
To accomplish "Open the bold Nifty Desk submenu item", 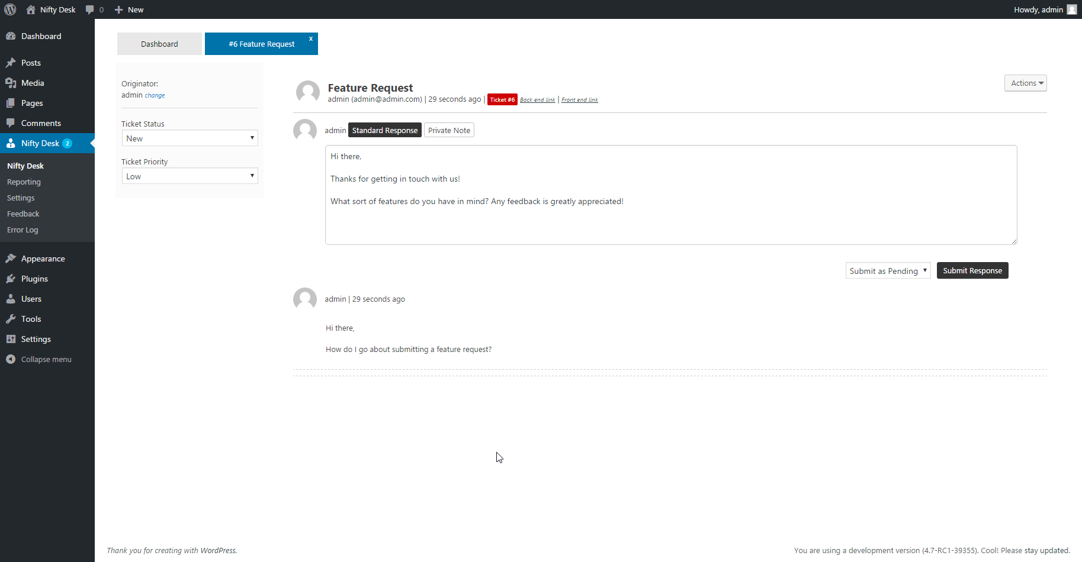I will [x=25, y=166].
